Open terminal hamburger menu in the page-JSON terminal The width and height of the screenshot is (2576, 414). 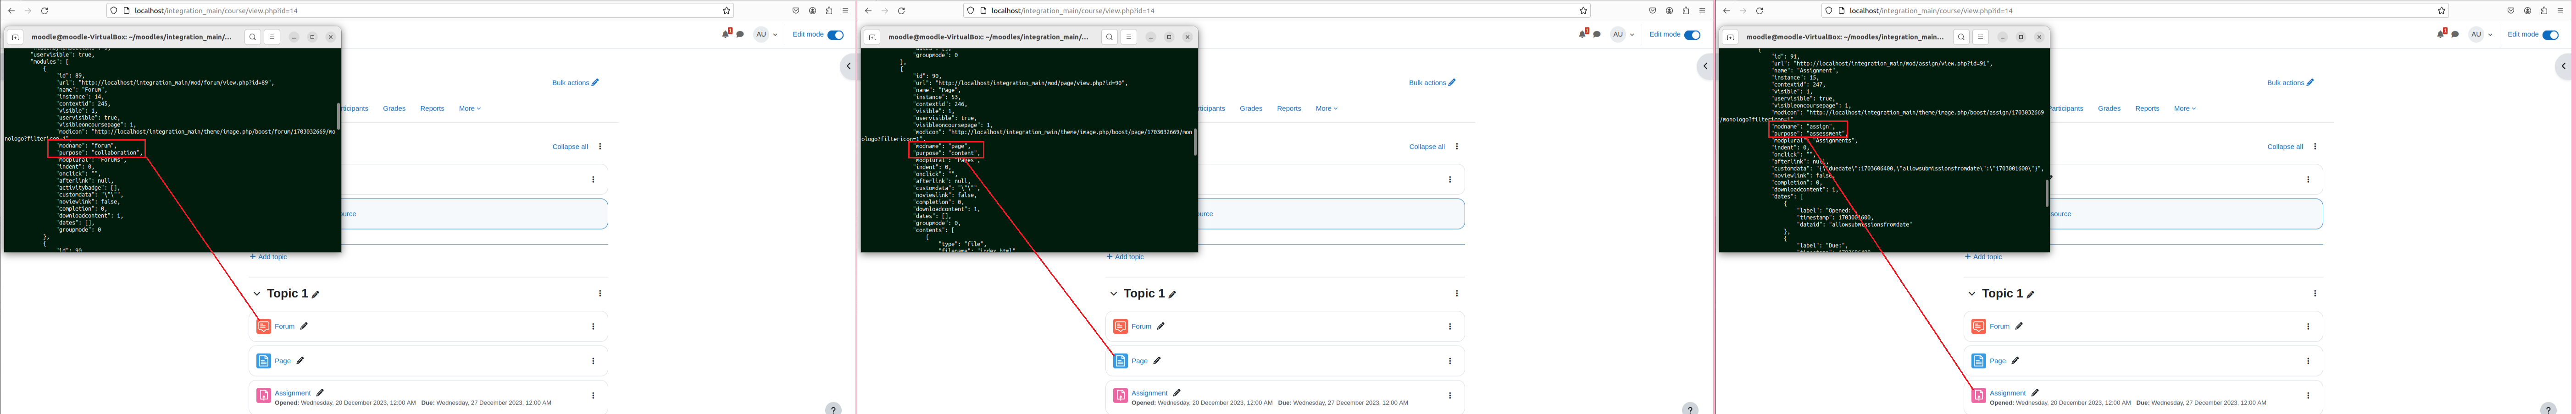click(1128, 37)
